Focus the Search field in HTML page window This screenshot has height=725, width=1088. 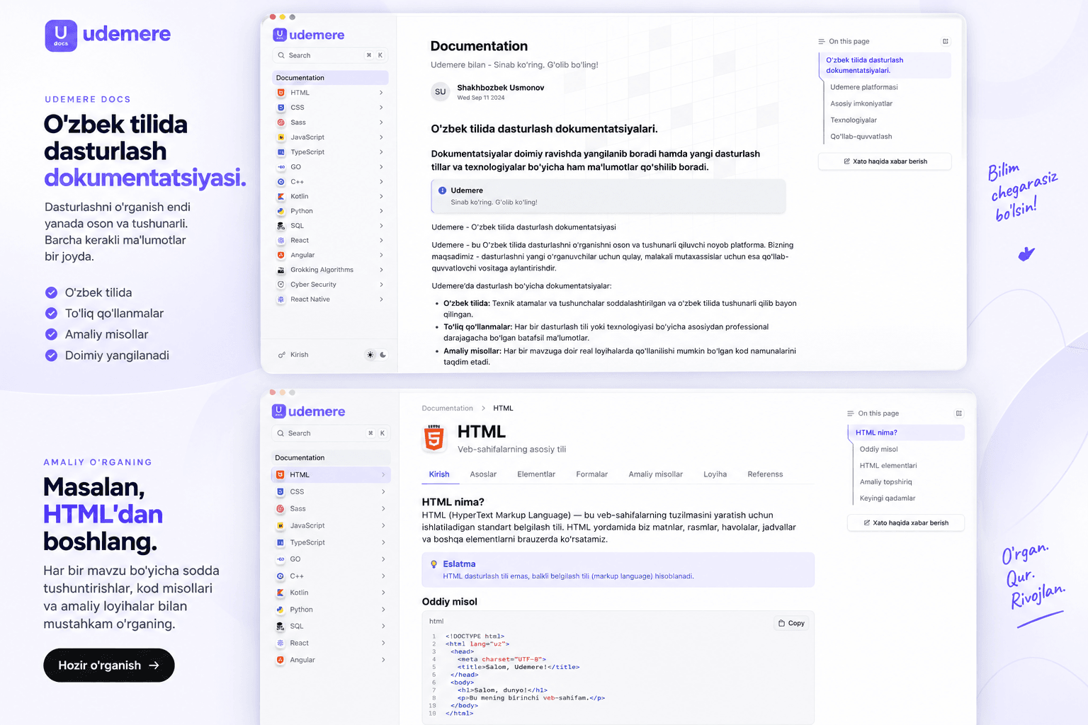tap(330, 433)
